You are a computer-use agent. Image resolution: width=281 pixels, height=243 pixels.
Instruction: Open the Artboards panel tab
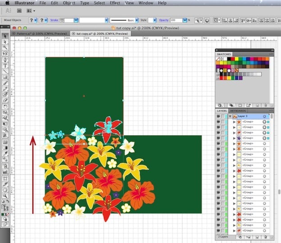(x=238, y=110)
